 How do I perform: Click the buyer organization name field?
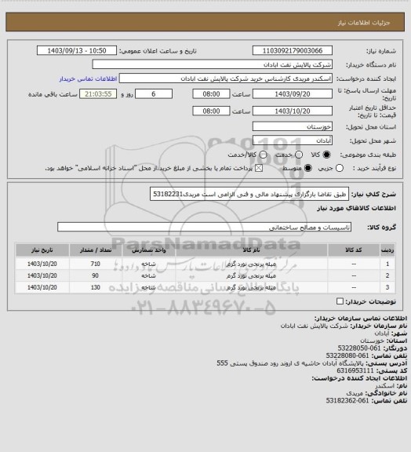pyautogui.click(x=212, y=64)
